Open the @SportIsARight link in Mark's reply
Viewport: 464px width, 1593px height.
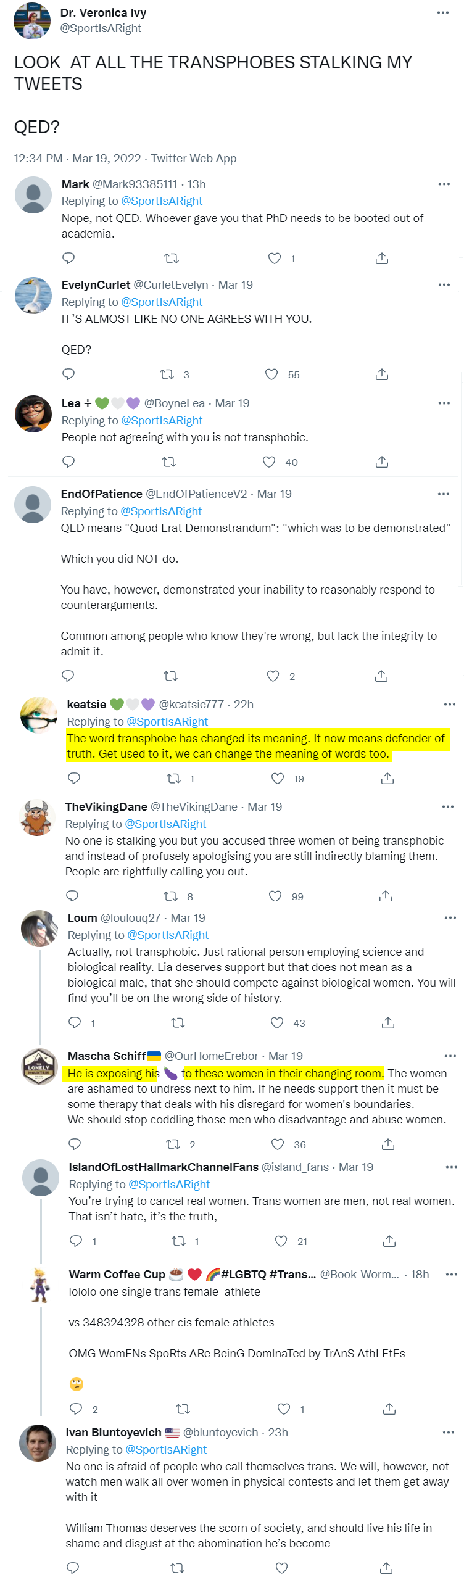coord(162,201)
